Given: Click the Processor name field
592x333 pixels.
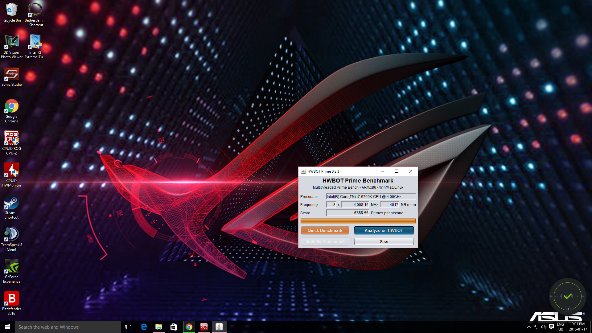Looking at the screenshot, I should click(x=371, y=196).
